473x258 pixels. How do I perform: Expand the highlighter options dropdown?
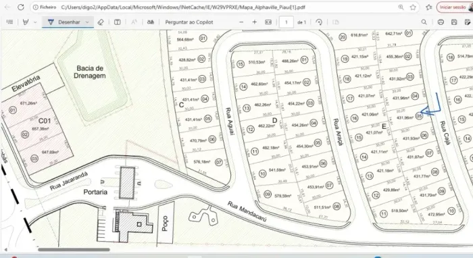click(35, 22)
